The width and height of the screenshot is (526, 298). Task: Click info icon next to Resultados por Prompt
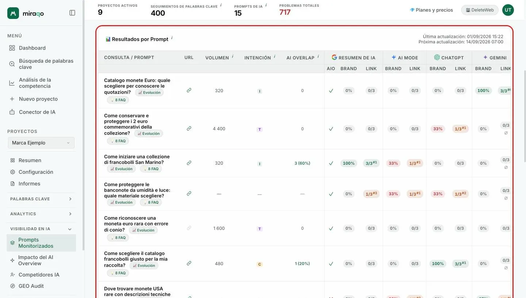point(172,38)
